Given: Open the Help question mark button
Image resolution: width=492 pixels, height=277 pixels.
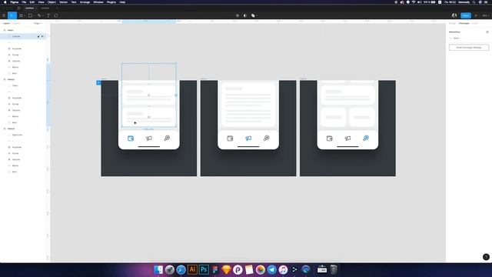Looking at the screenshot, I should tap(486, 257).
